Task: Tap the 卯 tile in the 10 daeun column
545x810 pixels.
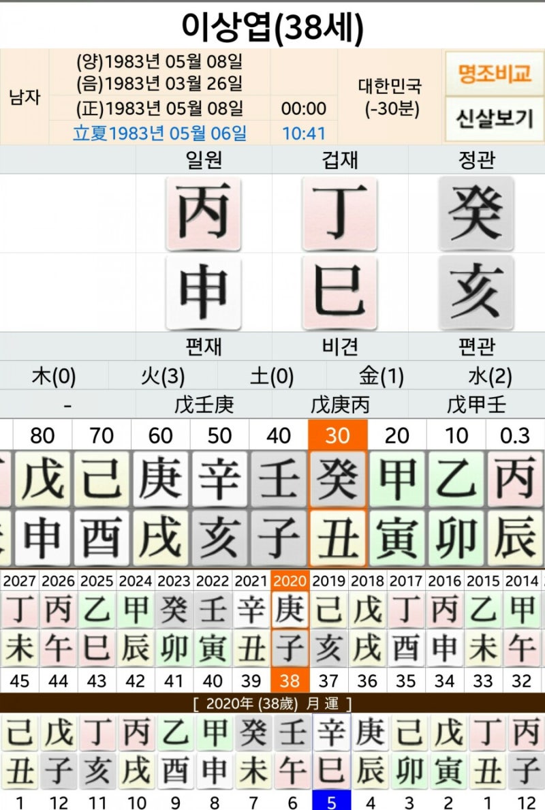Action: coord(456,538)
